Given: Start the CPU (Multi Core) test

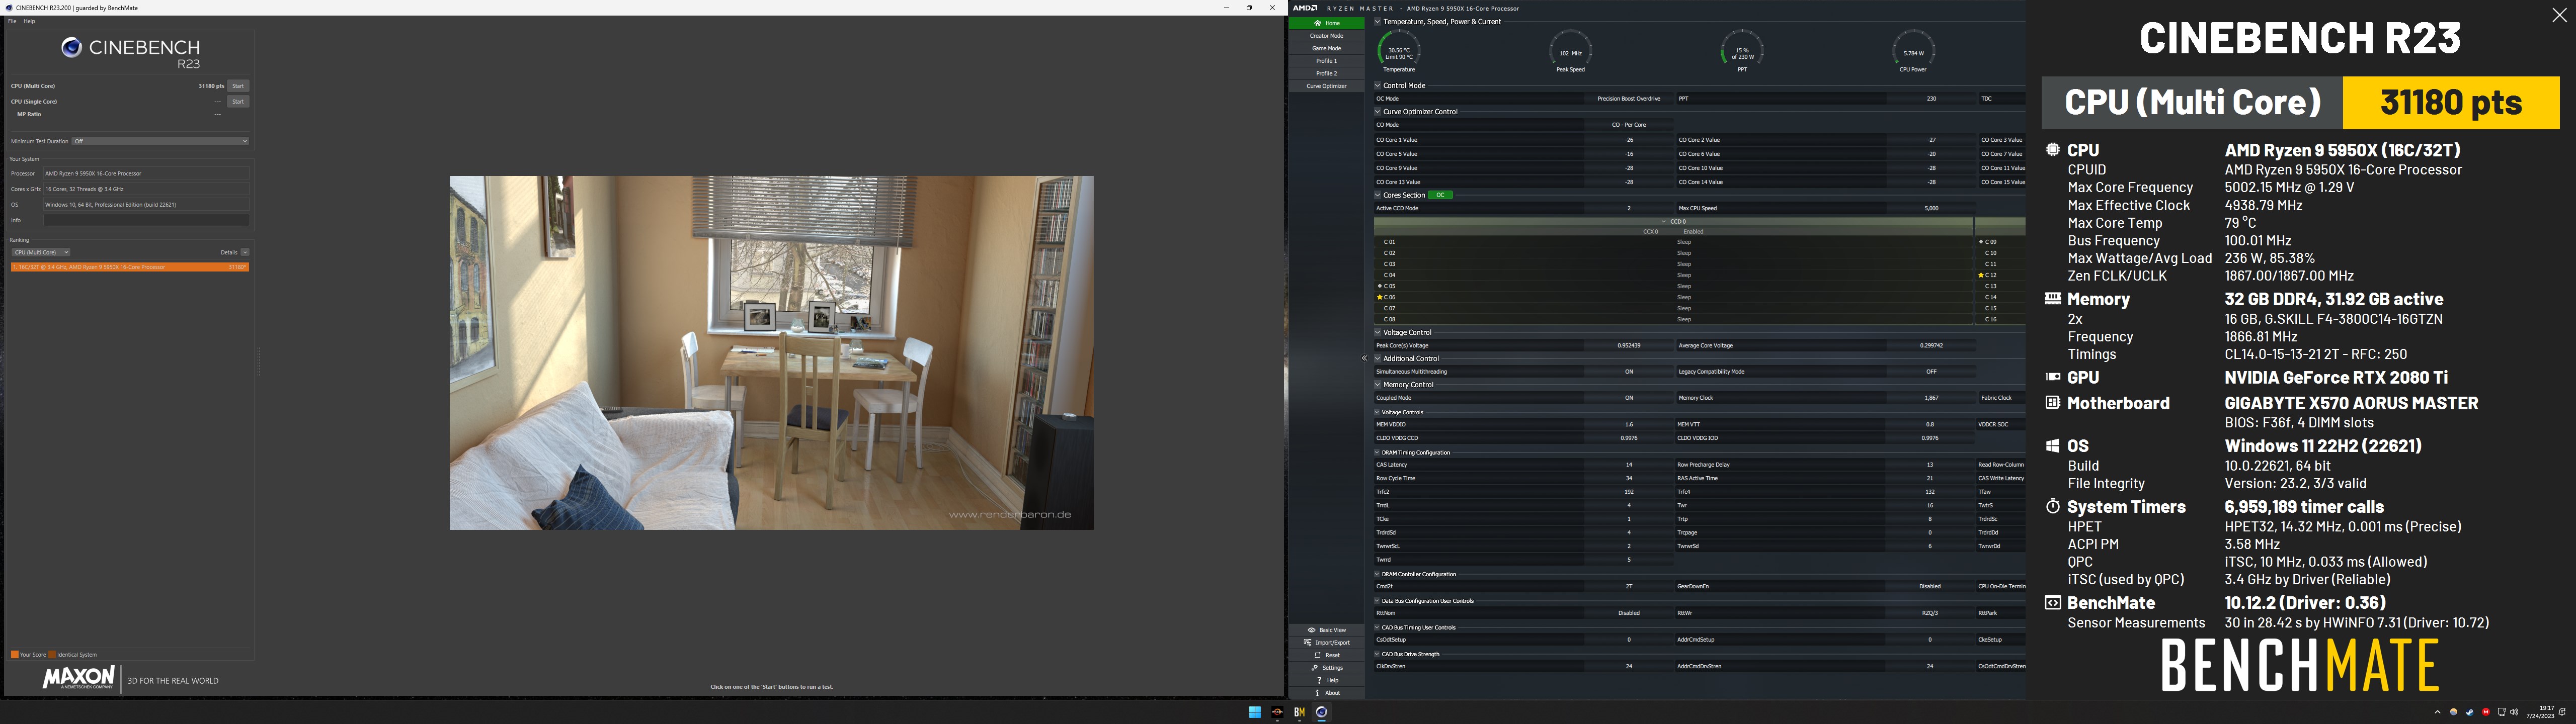Looking at the screenshot, I should 238,86.
